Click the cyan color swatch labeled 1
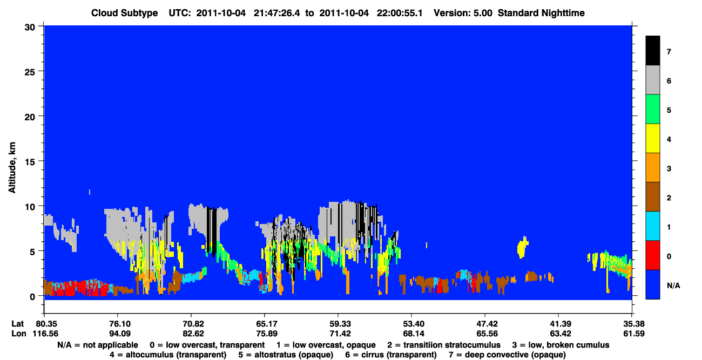702x360 pixels. click(653, 226)
